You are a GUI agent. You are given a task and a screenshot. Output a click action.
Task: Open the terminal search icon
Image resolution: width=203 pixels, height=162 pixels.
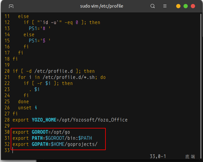153,6
